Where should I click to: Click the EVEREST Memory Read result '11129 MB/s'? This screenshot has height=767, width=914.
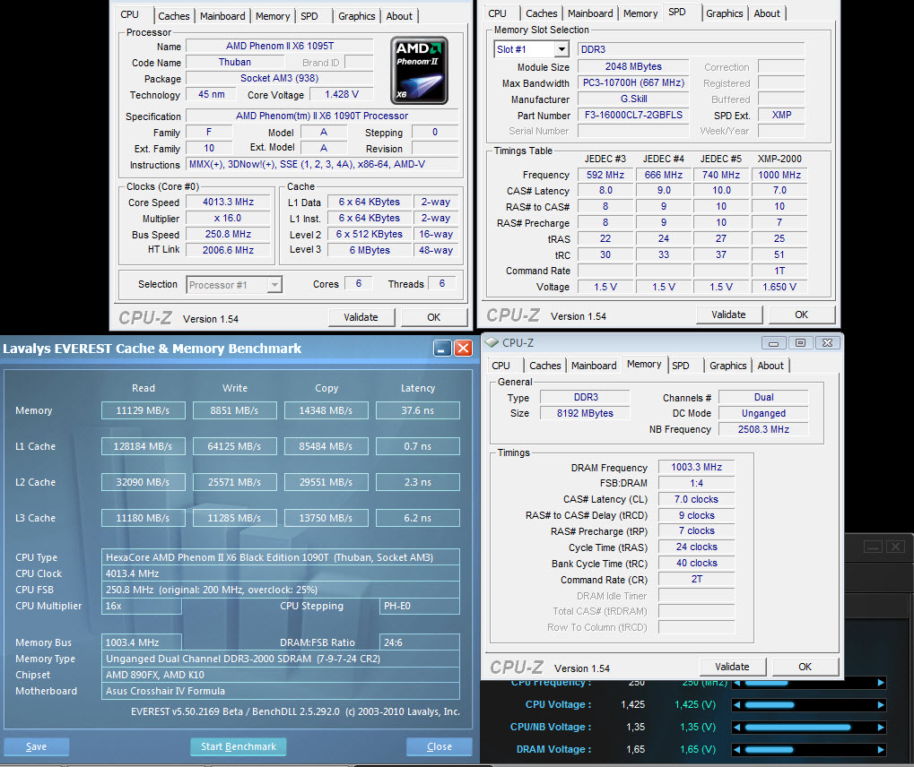(x=143, y=410)
